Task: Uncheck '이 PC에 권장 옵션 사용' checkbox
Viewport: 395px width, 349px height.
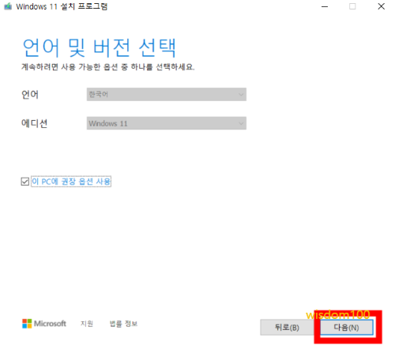Action: coord(25,182)
